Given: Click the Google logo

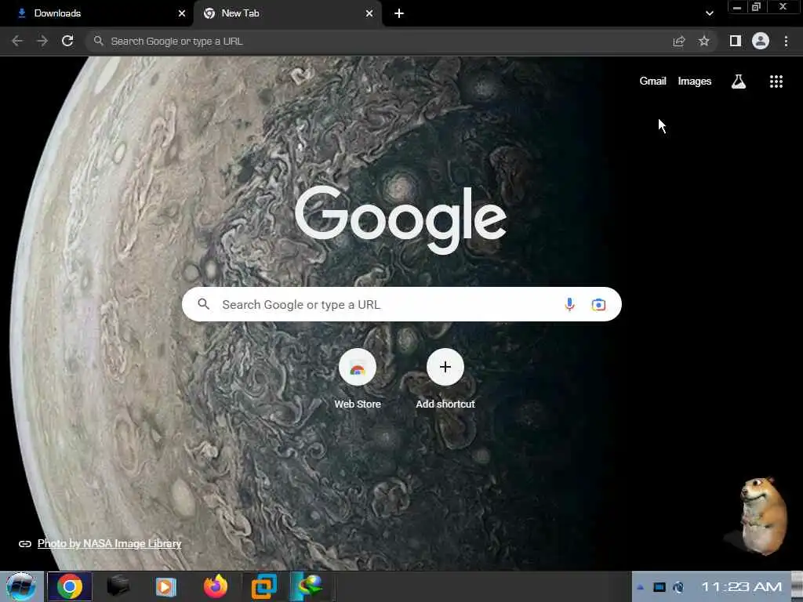Looking at the screenshot, I should point(401,219).
